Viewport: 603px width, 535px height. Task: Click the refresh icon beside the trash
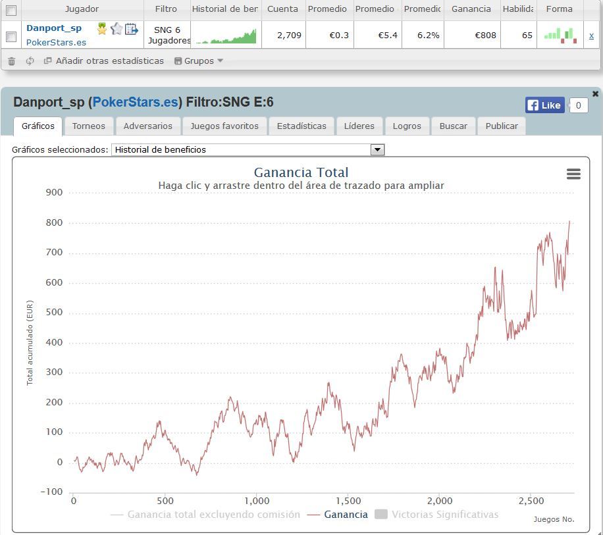tap(30, 61)
